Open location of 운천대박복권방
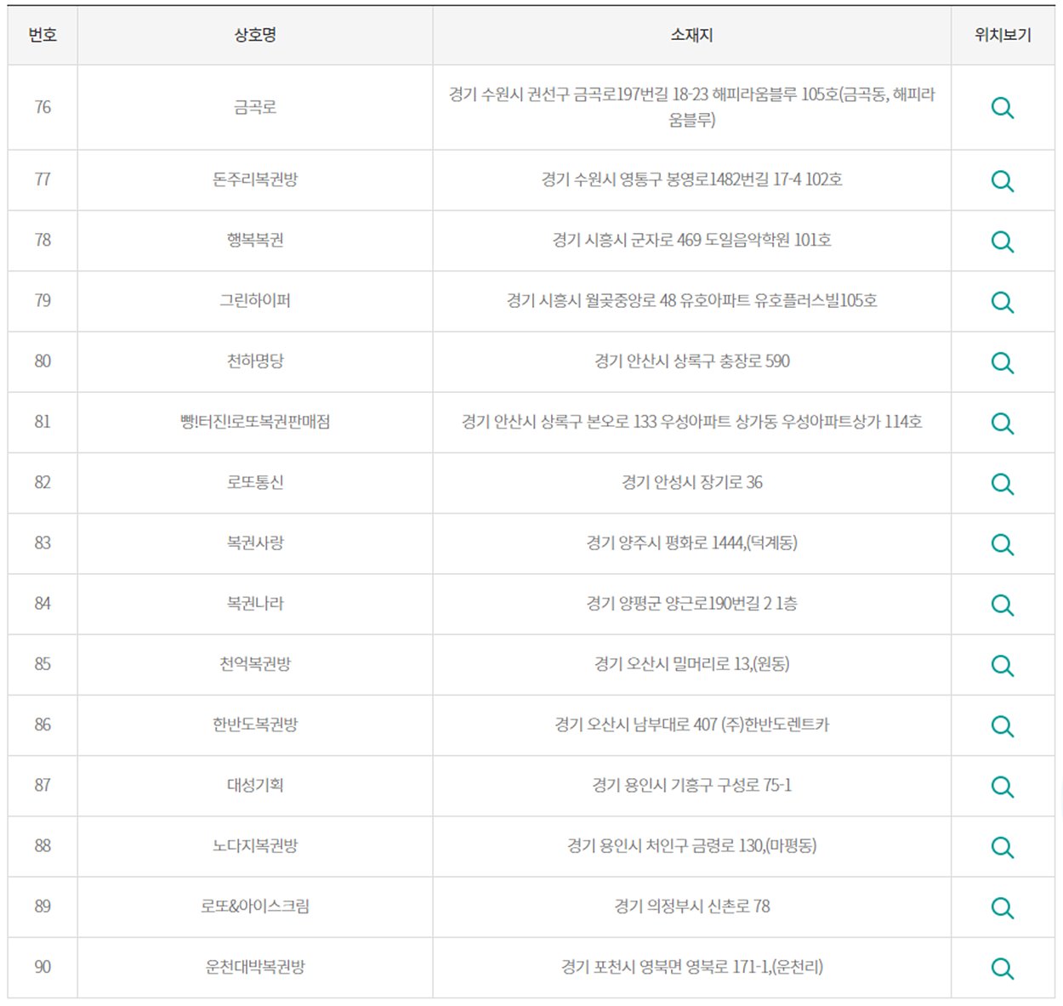 coord(1003,968)
